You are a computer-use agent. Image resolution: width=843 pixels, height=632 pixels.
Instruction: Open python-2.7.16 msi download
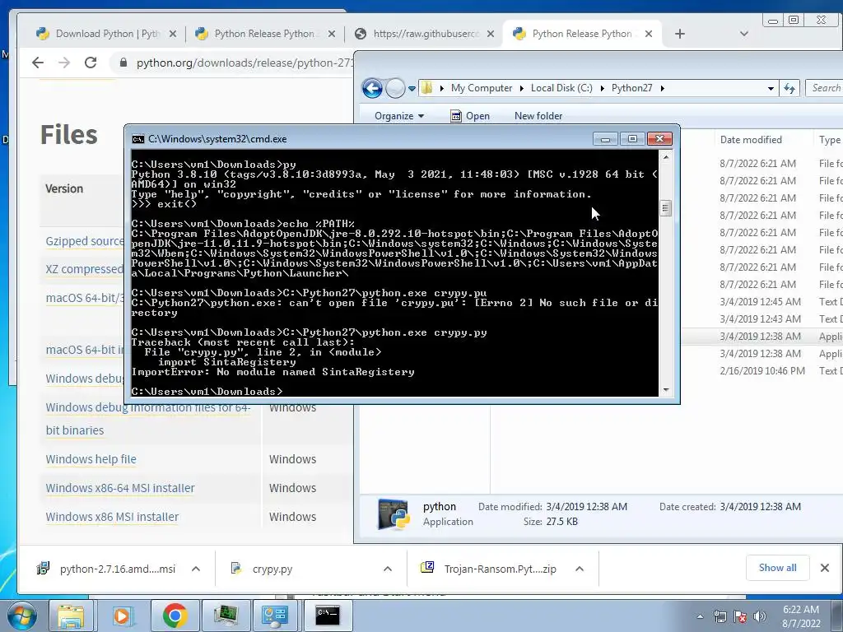pos(108,569)
